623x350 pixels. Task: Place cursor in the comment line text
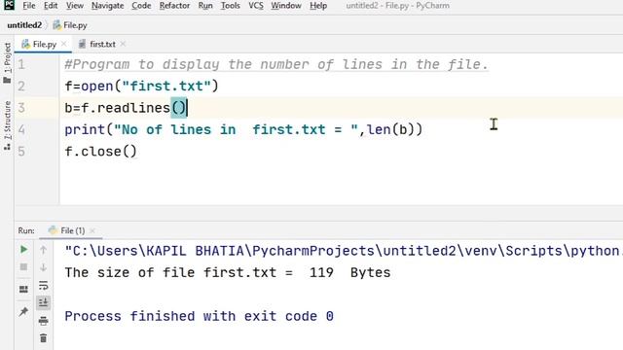tap(276, 64)
